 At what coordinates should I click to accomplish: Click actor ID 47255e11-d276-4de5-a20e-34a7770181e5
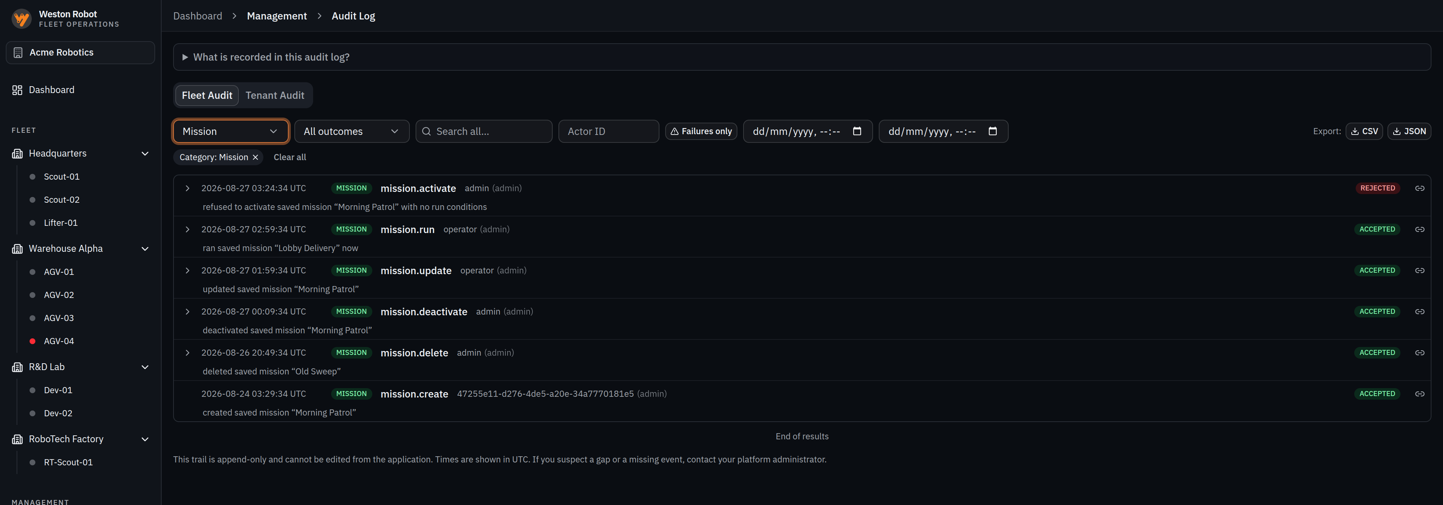point(545,394)
